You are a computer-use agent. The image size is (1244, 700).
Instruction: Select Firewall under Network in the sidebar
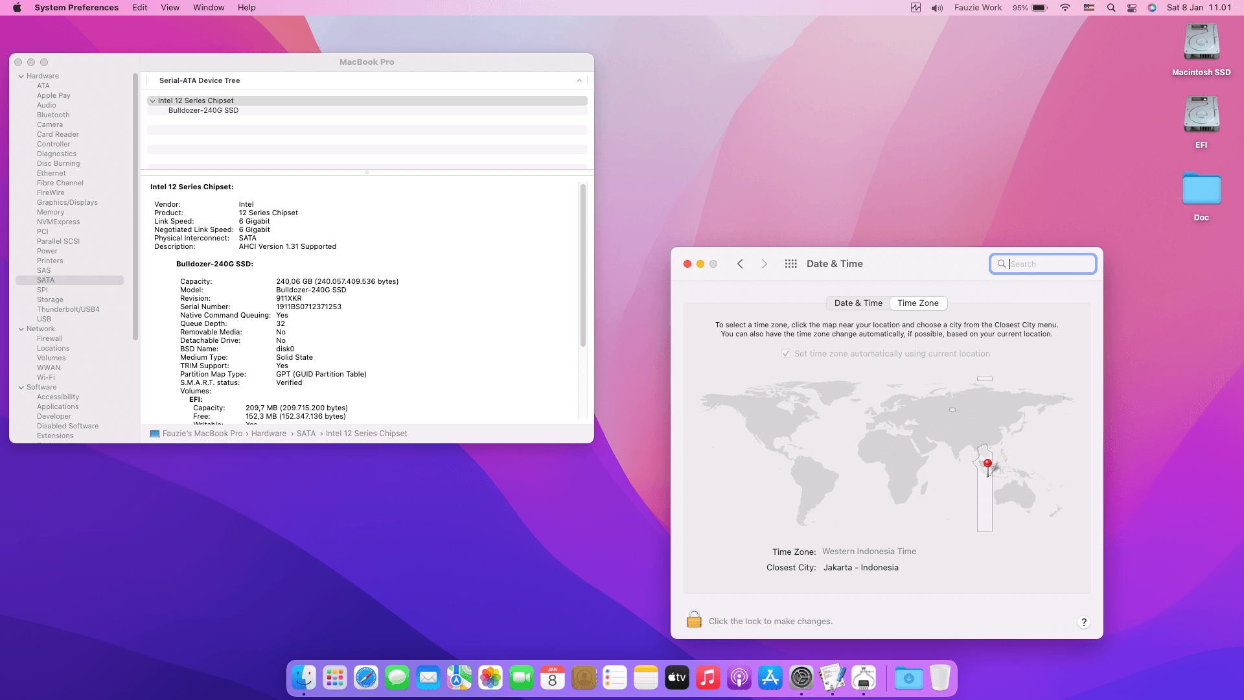tap(49, 339)
